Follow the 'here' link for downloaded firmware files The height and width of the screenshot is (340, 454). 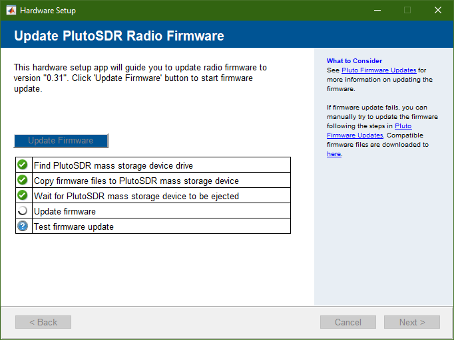(x=334, y=153)
